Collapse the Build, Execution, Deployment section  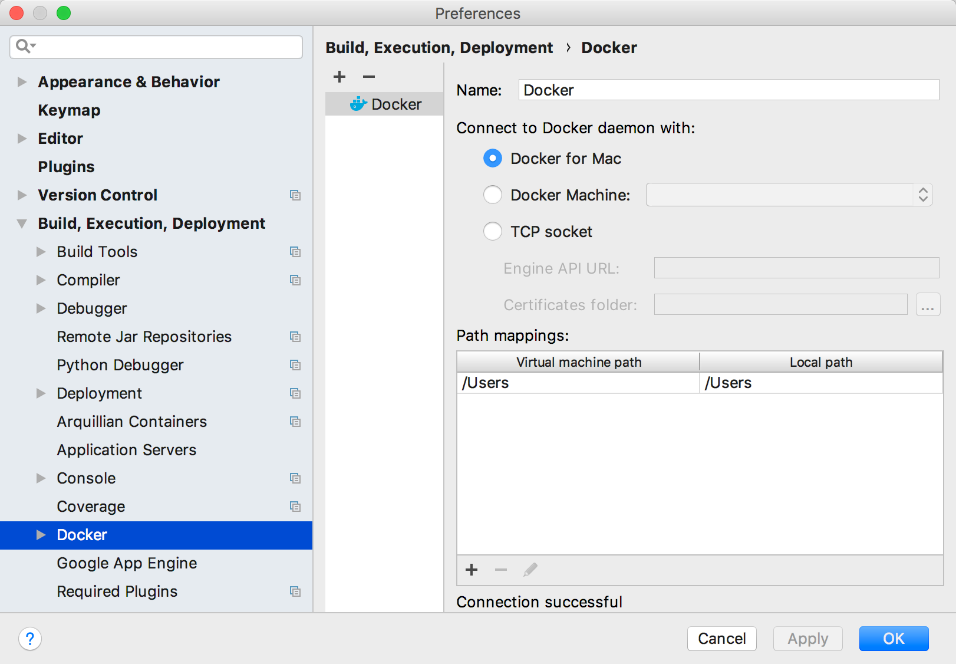pos(22,223)
